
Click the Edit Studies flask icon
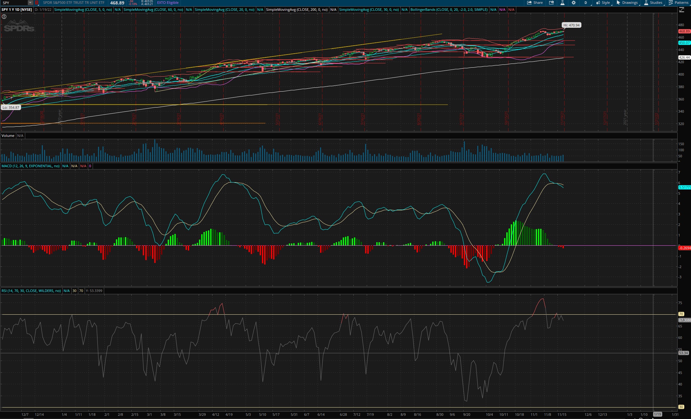click(x=562, y=3)
